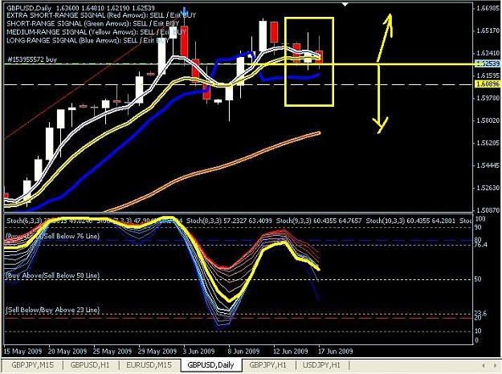Click the 1.63410 price axis value
The height and width of the screenshot is (374, 502).
(x=487, y=53)
